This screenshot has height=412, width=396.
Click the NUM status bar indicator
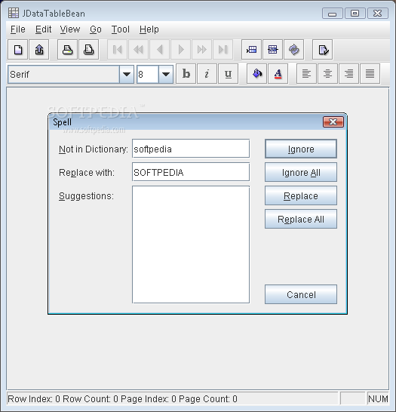click(x=378, y=399)
